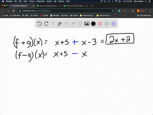
Task: Open a new browser tab
Action: coord(91,6)
